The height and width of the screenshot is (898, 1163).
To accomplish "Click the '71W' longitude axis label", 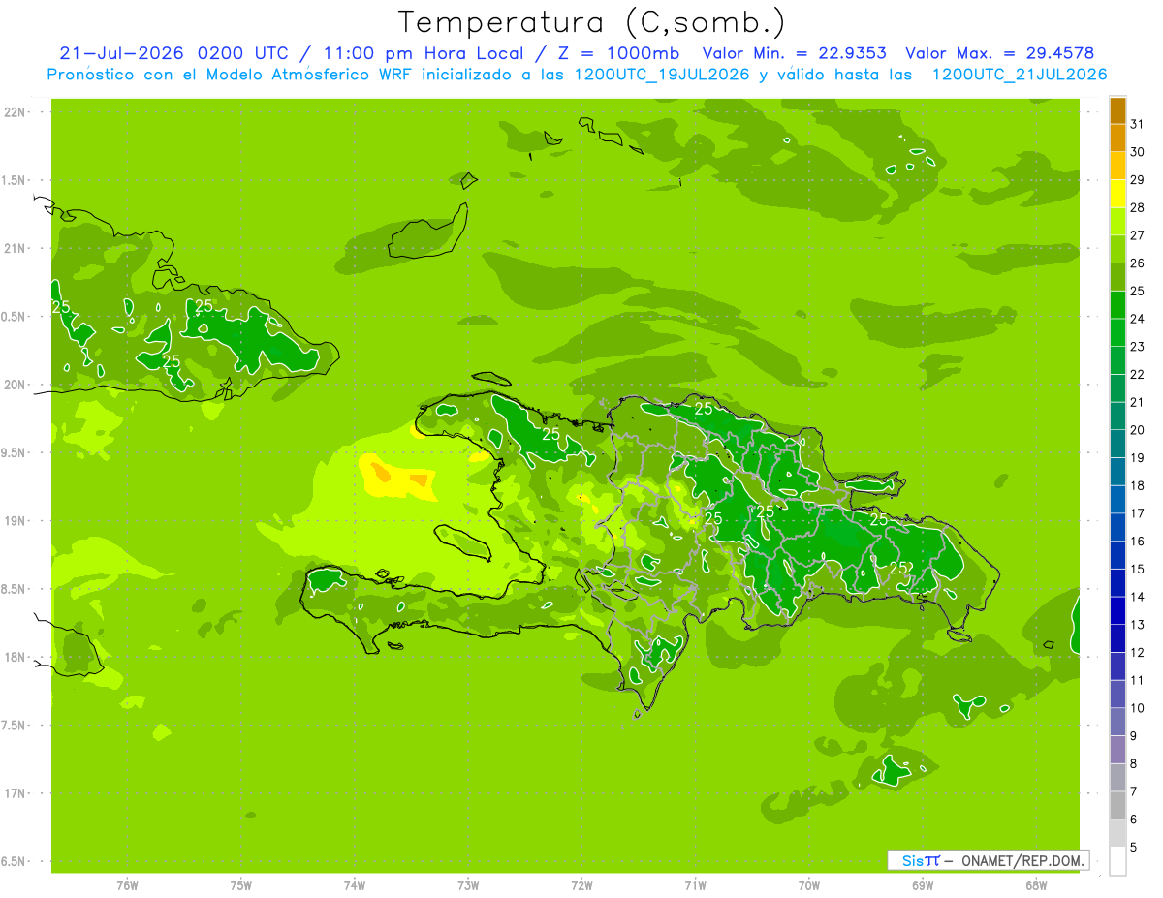I will point(695,885).
